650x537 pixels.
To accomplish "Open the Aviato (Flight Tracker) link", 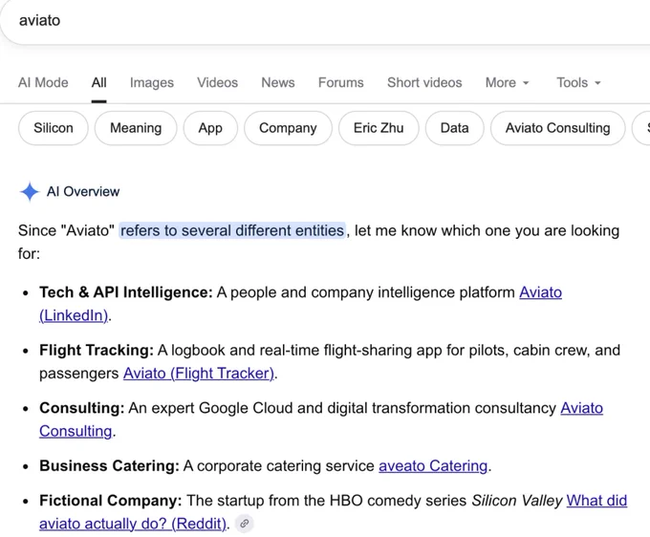I will click(x=199, y=374).
